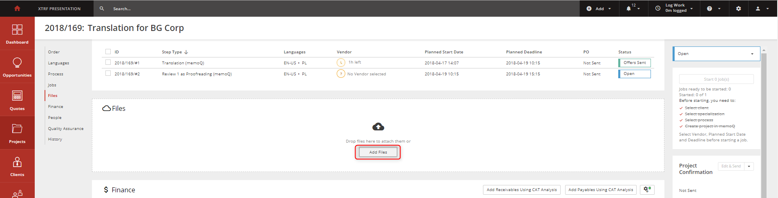Click the Status column header
Image resolution: width=778 pixels, height=198 pixels.
tap(625, 52)
